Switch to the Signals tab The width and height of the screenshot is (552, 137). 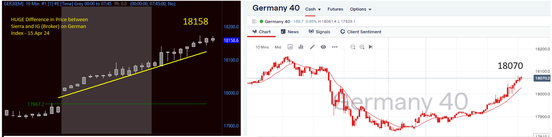(x=319, y=32)
